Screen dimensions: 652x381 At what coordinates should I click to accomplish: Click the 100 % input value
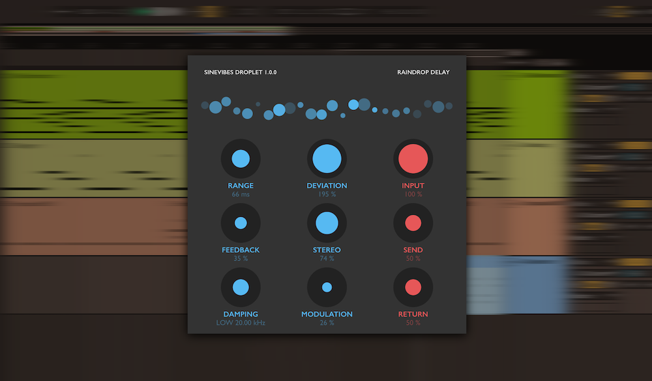click(413, 195)
